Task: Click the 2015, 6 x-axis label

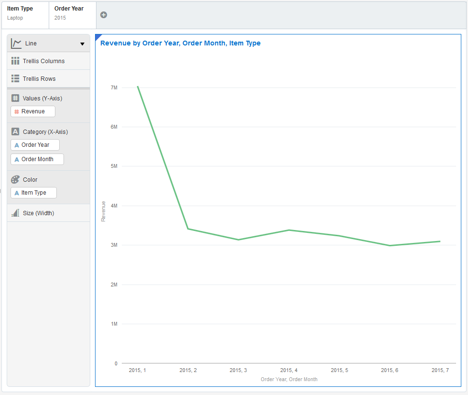Action: tap(390, 370)
